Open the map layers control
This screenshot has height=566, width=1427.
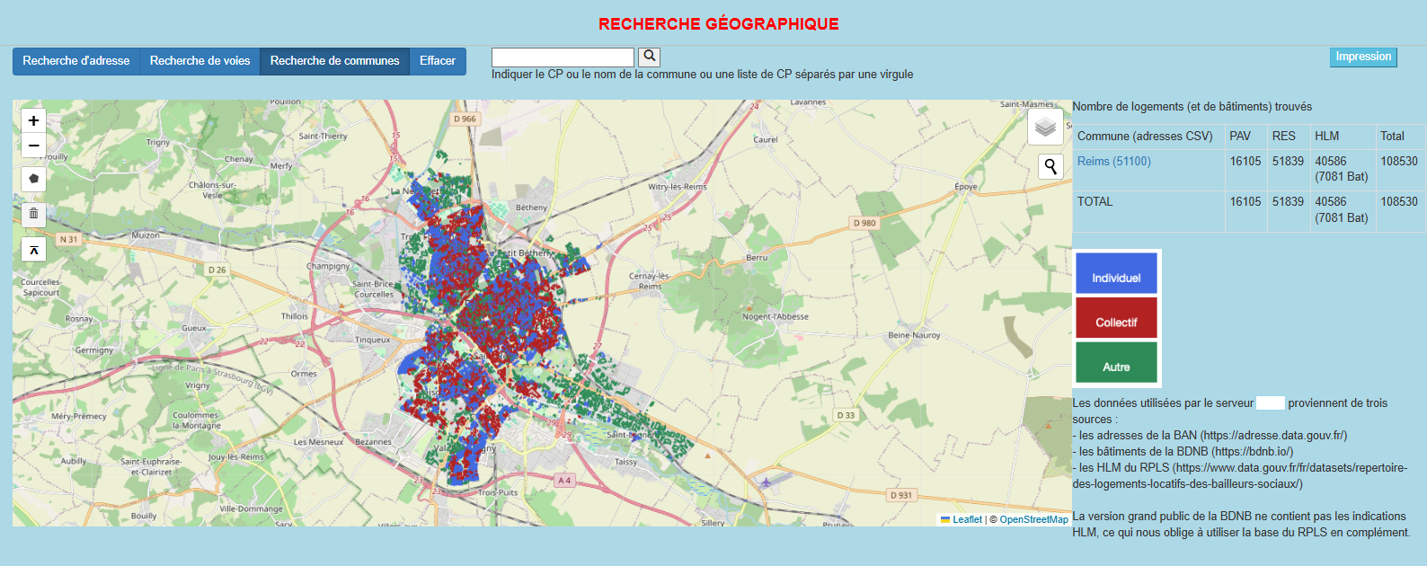[1045, 128]
